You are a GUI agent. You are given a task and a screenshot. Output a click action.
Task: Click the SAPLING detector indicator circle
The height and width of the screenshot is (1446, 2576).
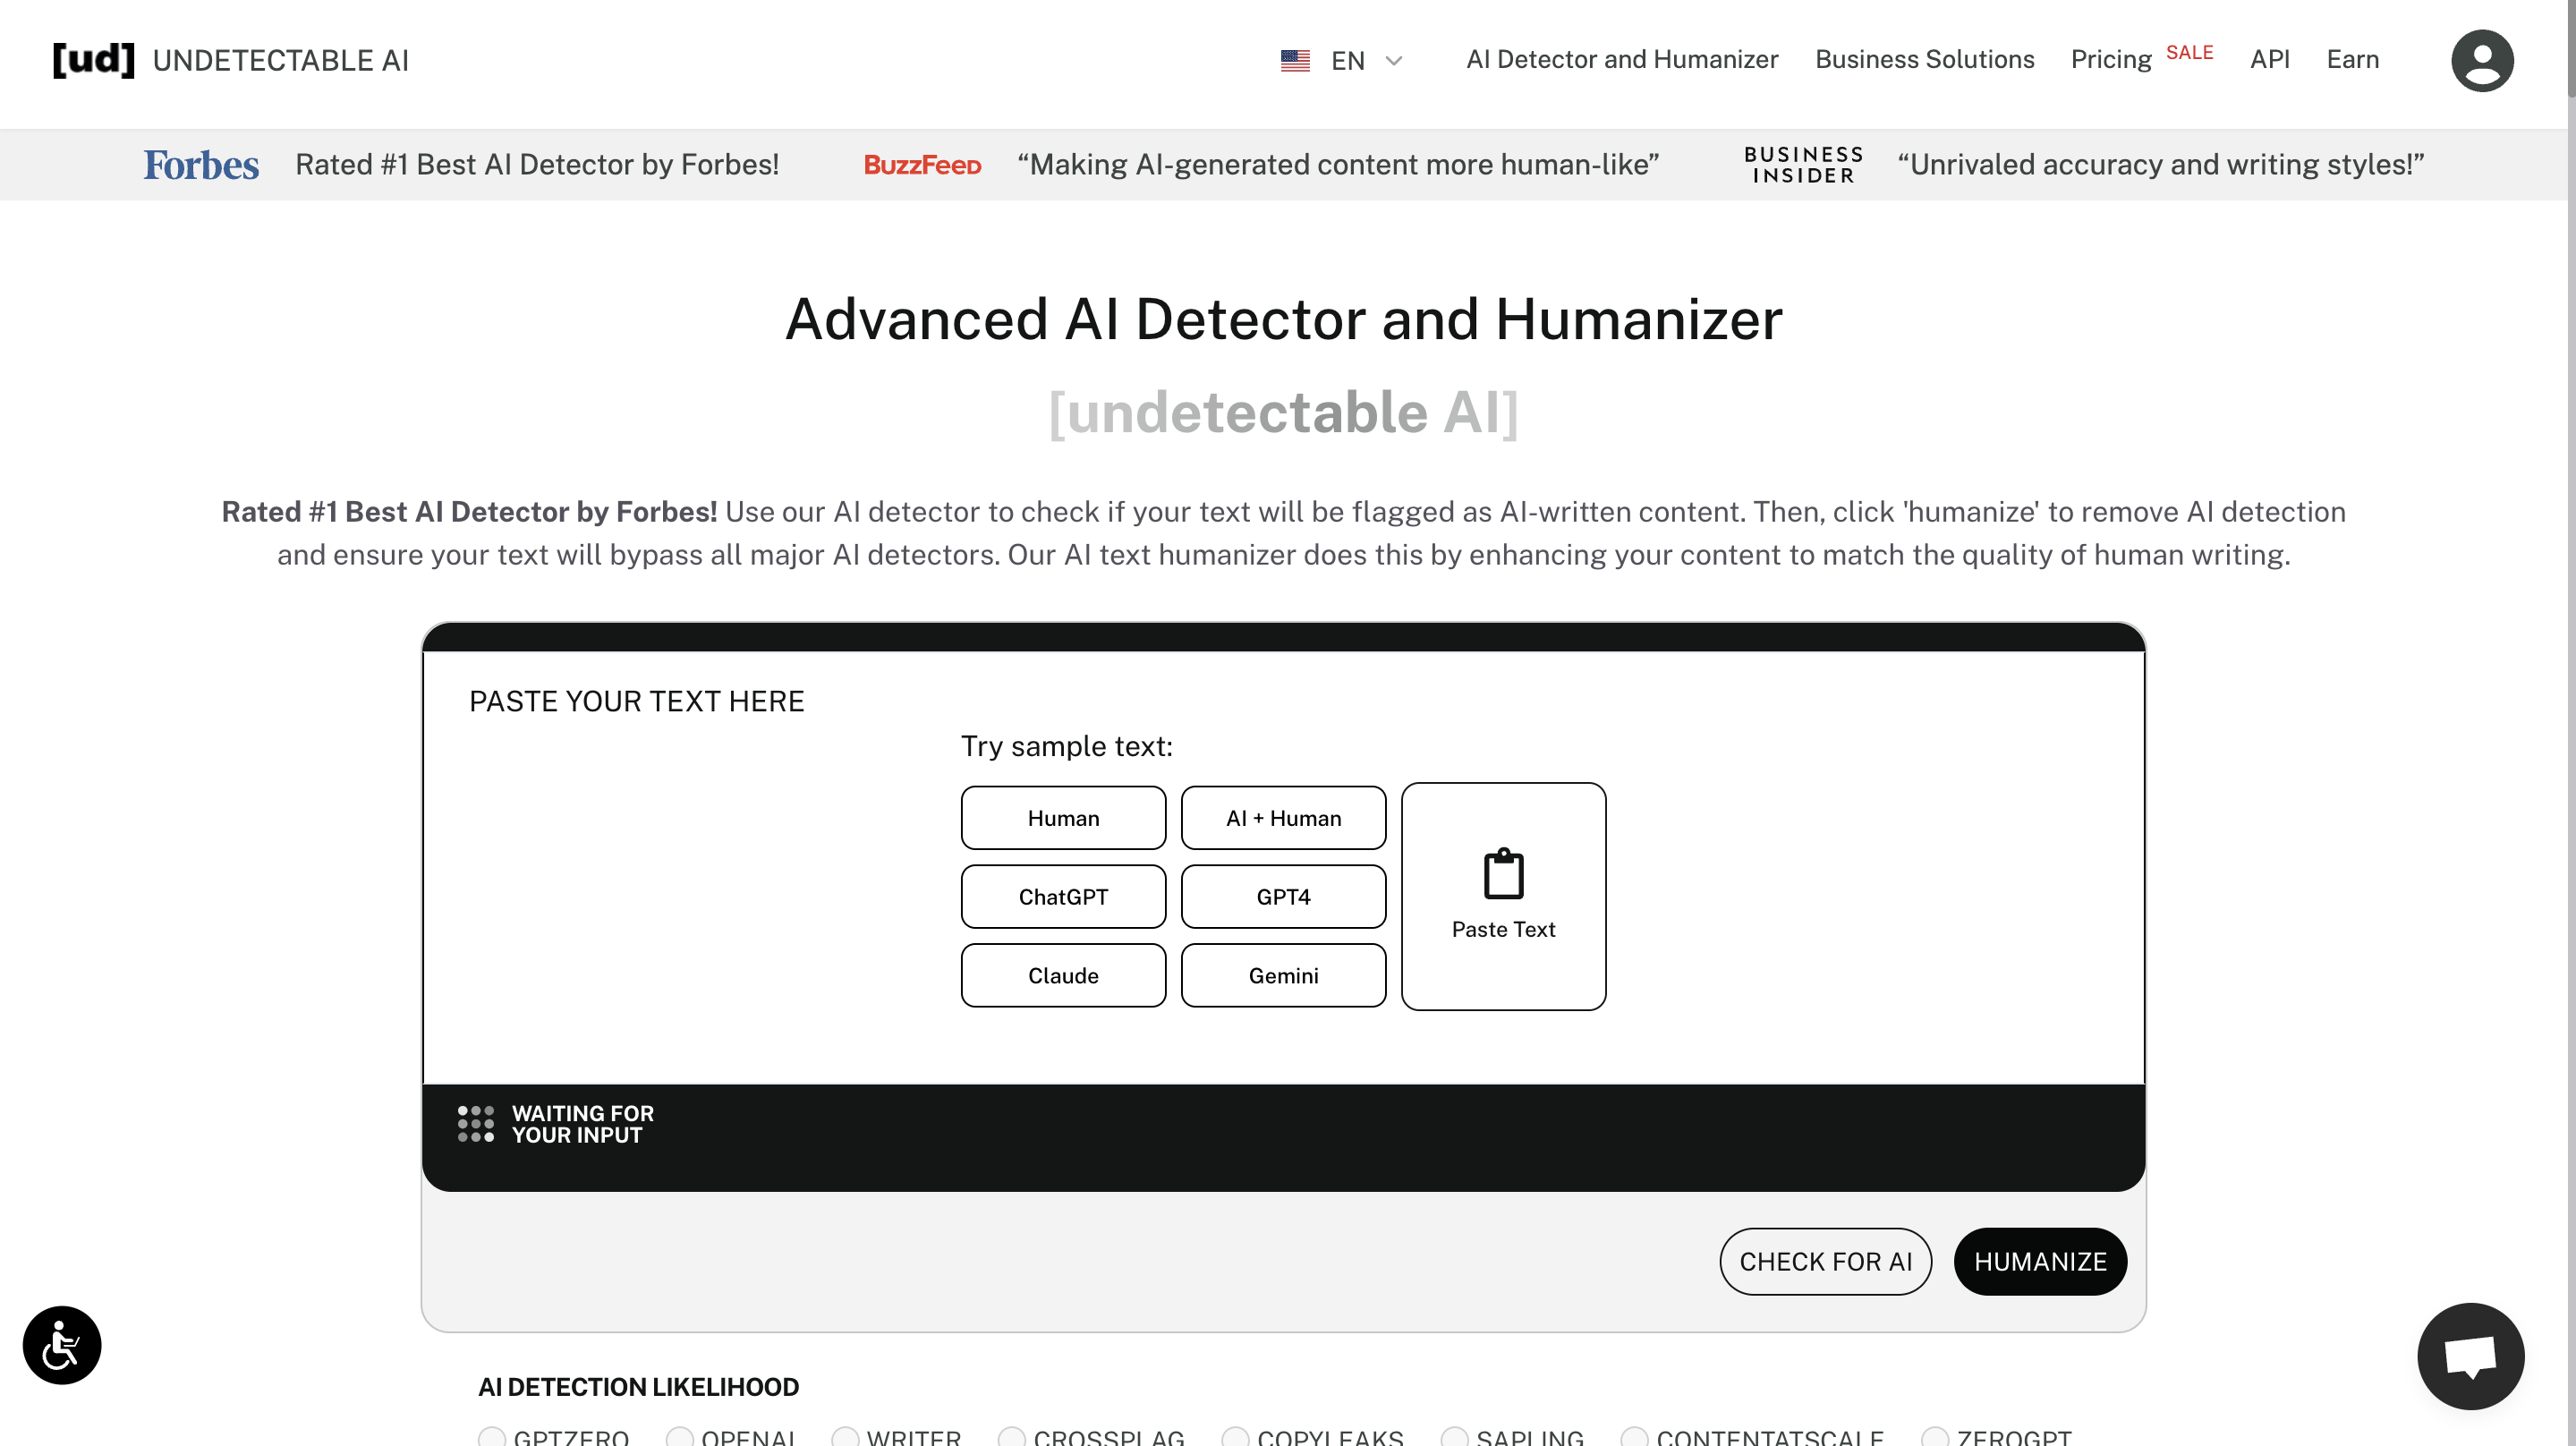click(x=1455, y=1436)
